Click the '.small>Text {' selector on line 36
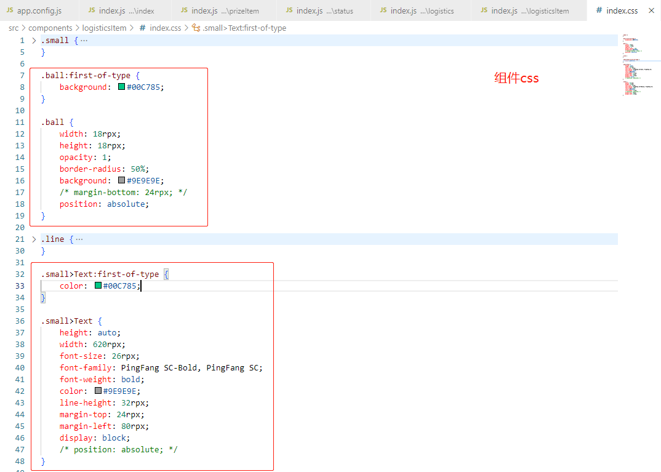 71,321
